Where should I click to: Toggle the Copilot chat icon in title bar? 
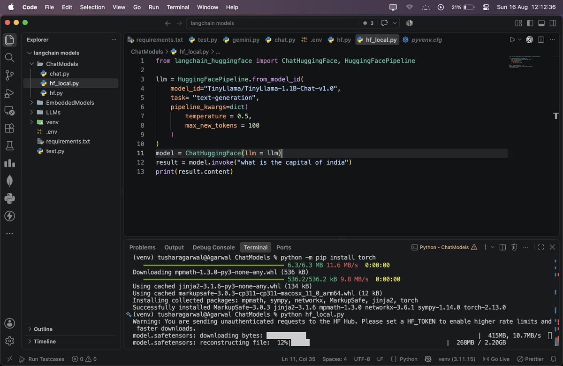pos(385,23)
